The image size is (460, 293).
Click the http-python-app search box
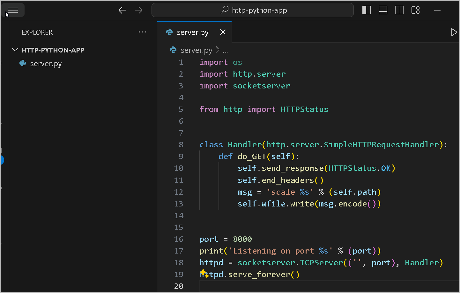pos(253,10)
